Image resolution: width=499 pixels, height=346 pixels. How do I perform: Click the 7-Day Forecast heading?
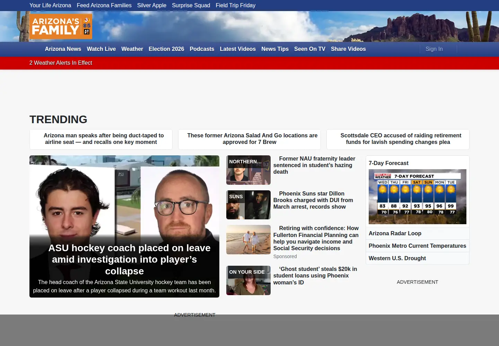pyautogui.click(x=388, y=163)
